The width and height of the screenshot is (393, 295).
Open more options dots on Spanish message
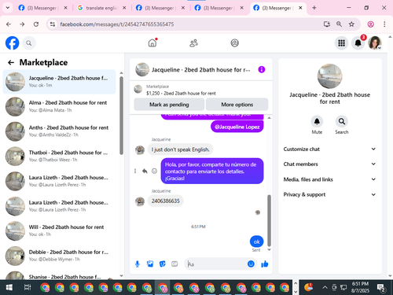tap(135, 171)
